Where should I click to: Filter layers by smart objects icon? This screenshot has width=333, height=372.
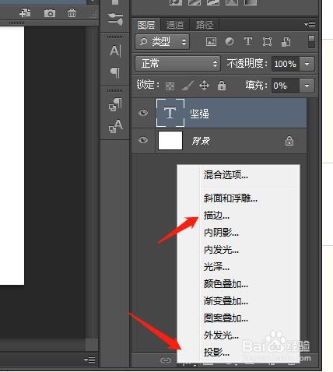[286, 42]
